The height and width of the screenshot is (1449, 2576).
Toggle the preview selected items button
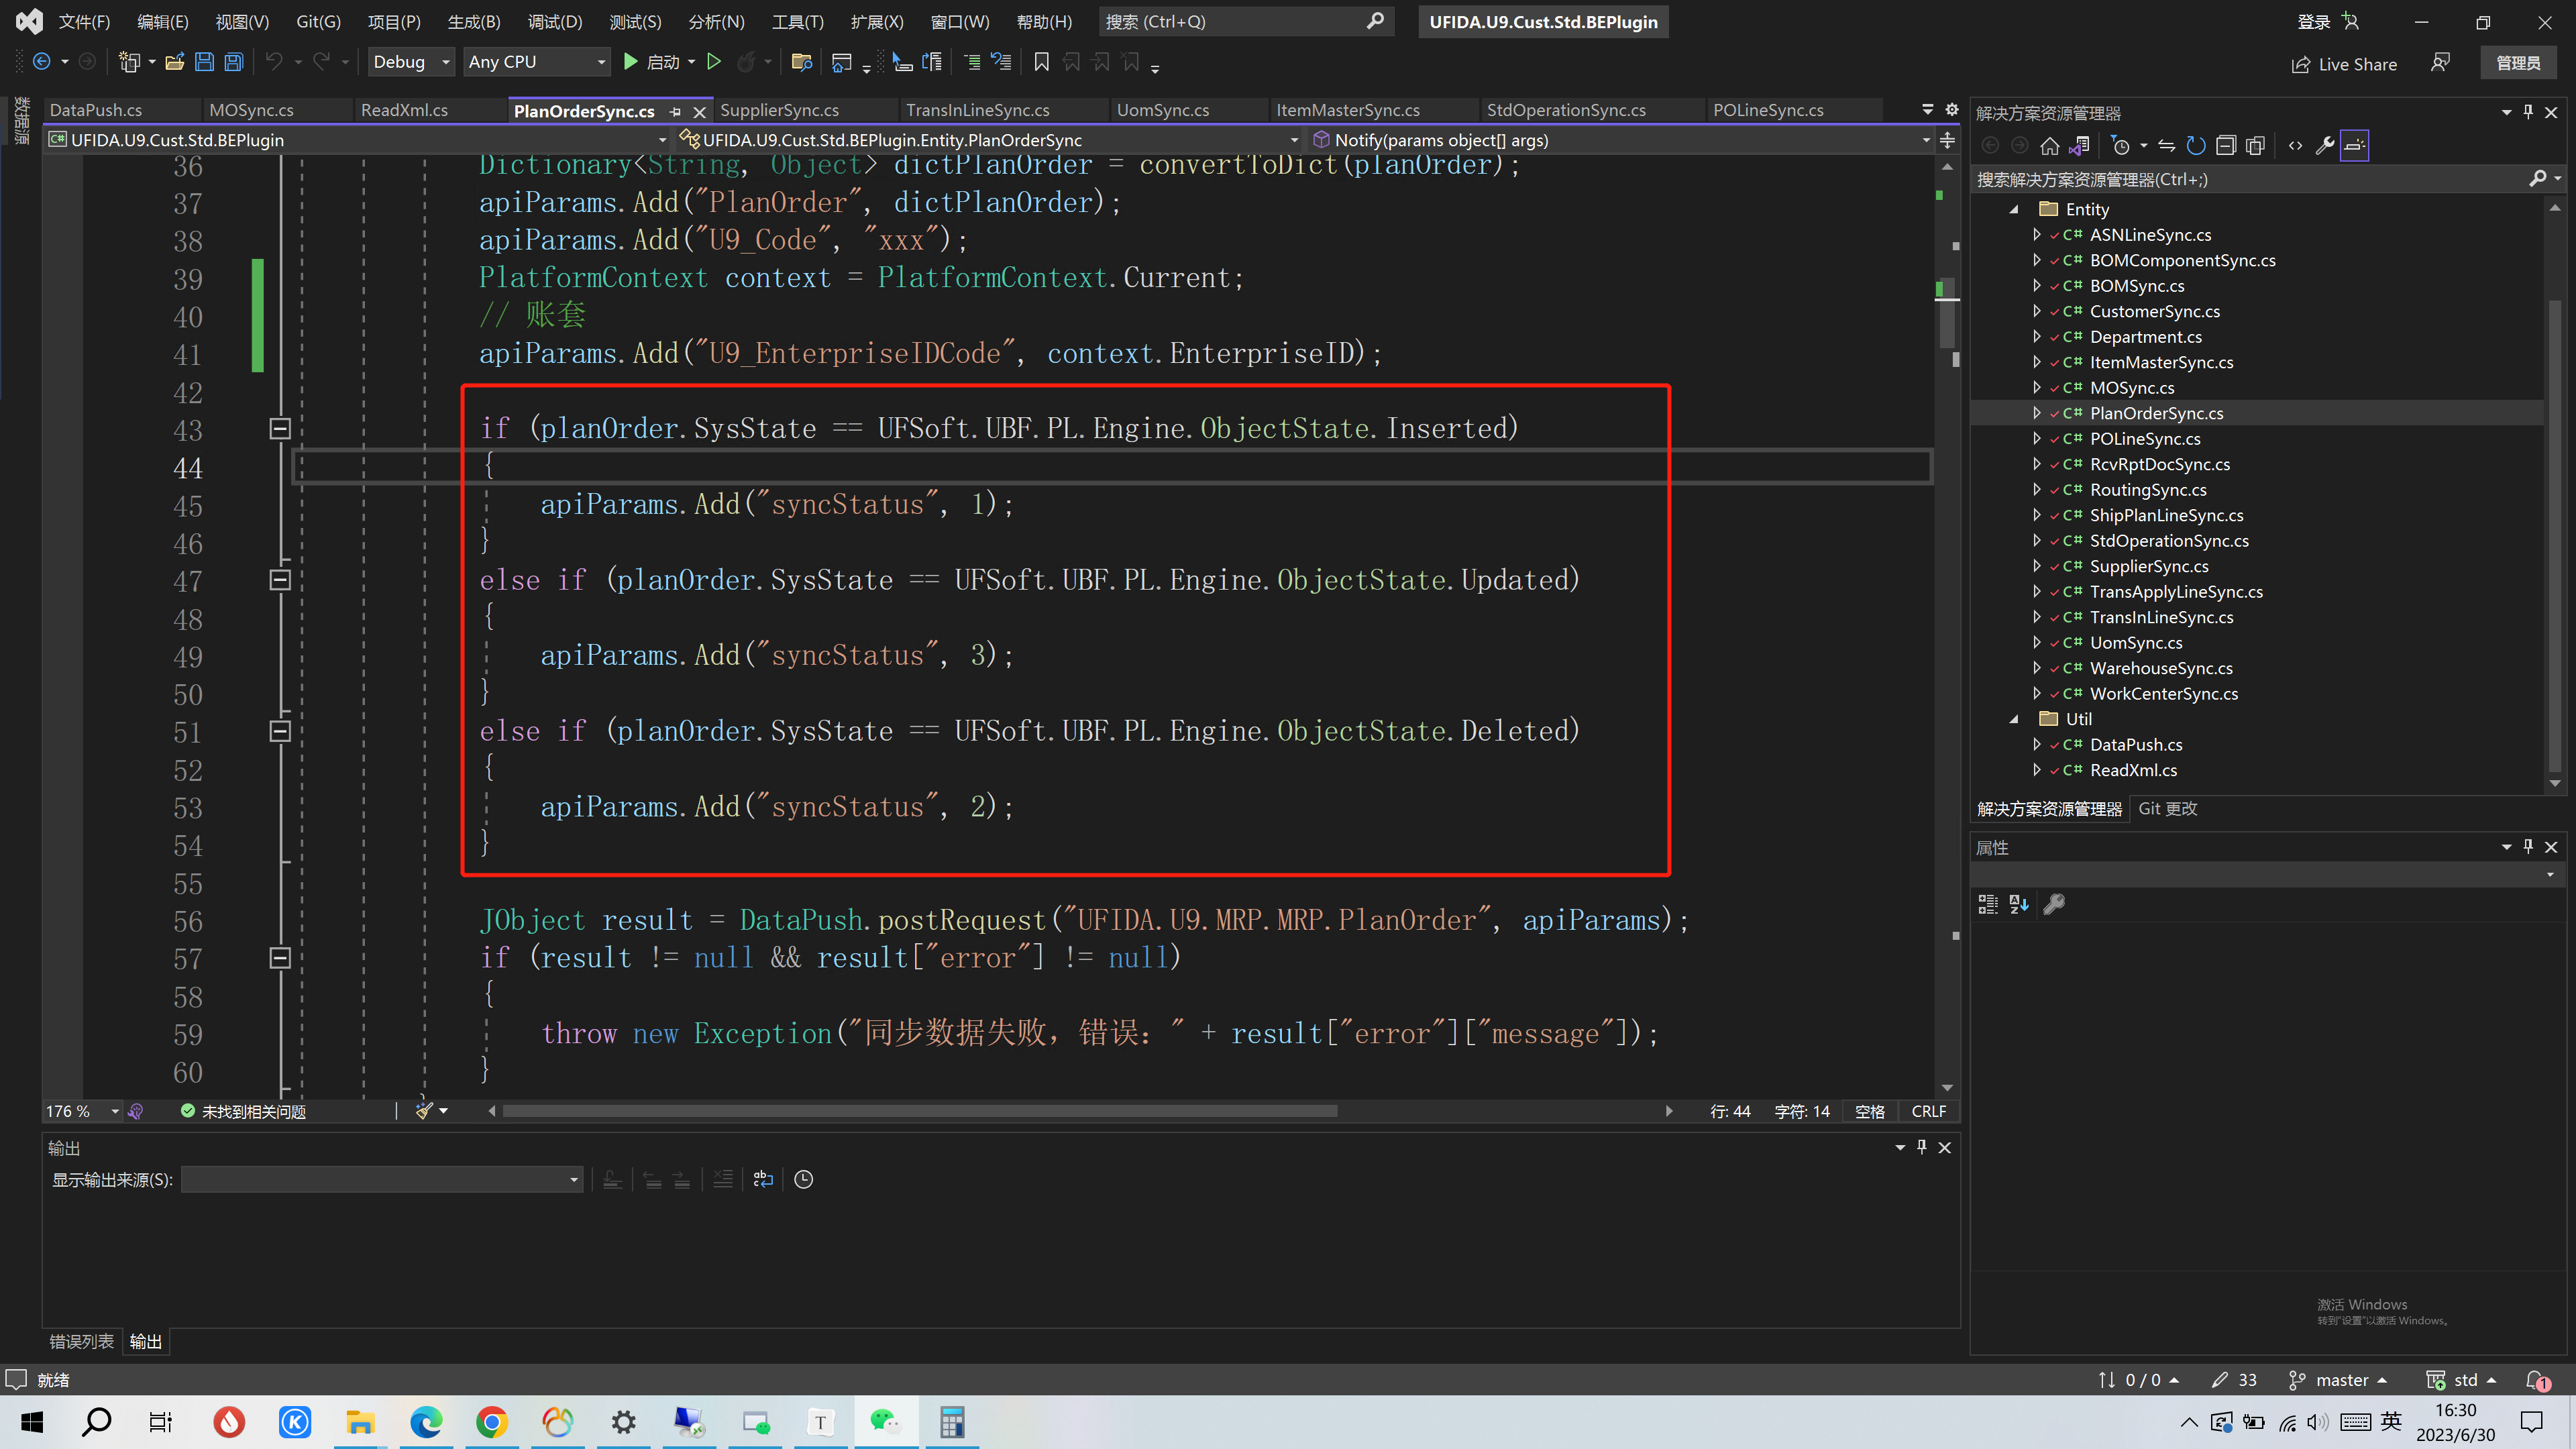(x=2355, y=146)
